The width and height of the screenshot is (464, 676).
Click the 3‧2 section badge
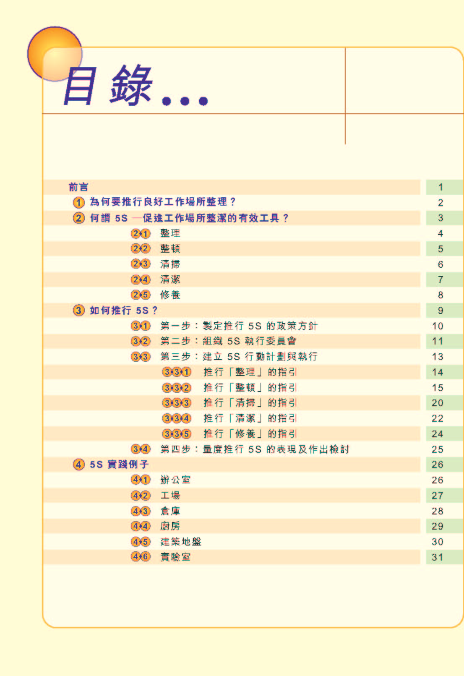click(x=141, y=342)
